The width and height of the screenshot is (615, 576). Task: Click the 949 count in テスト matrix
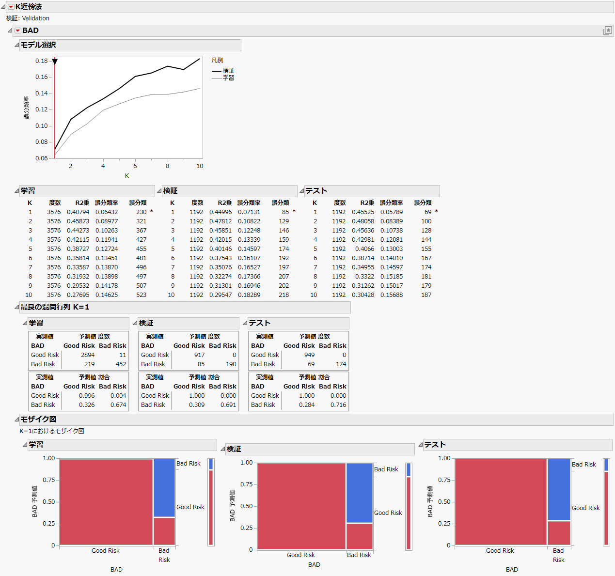click(x=310, y=355)
